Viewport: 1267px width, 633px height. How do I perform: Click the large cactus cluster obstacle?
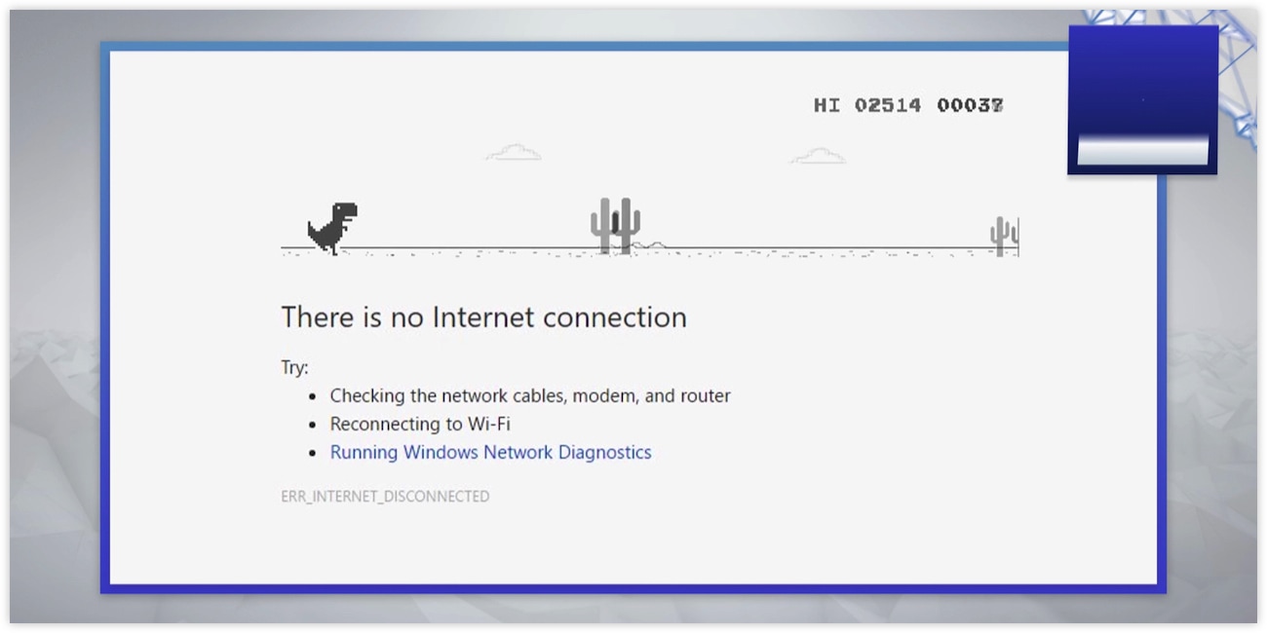pos(615,226)
